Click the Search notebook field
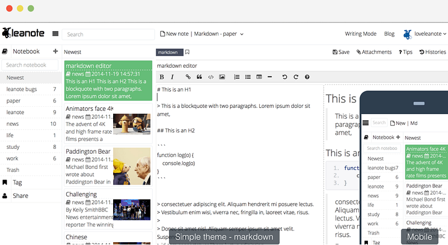This screenshot has height=245, width=448. click(x=30, y=65)
